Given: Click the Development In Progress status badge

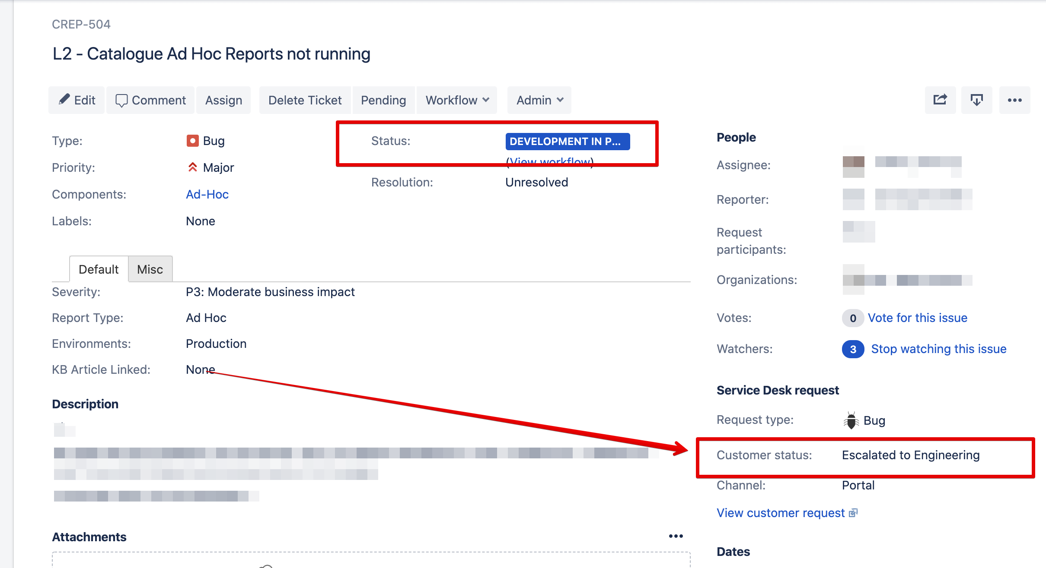Looking at the screenshot, I should [568, 142].
